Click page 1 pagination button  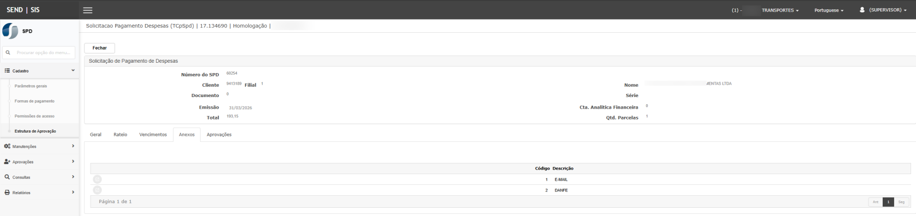888,202
